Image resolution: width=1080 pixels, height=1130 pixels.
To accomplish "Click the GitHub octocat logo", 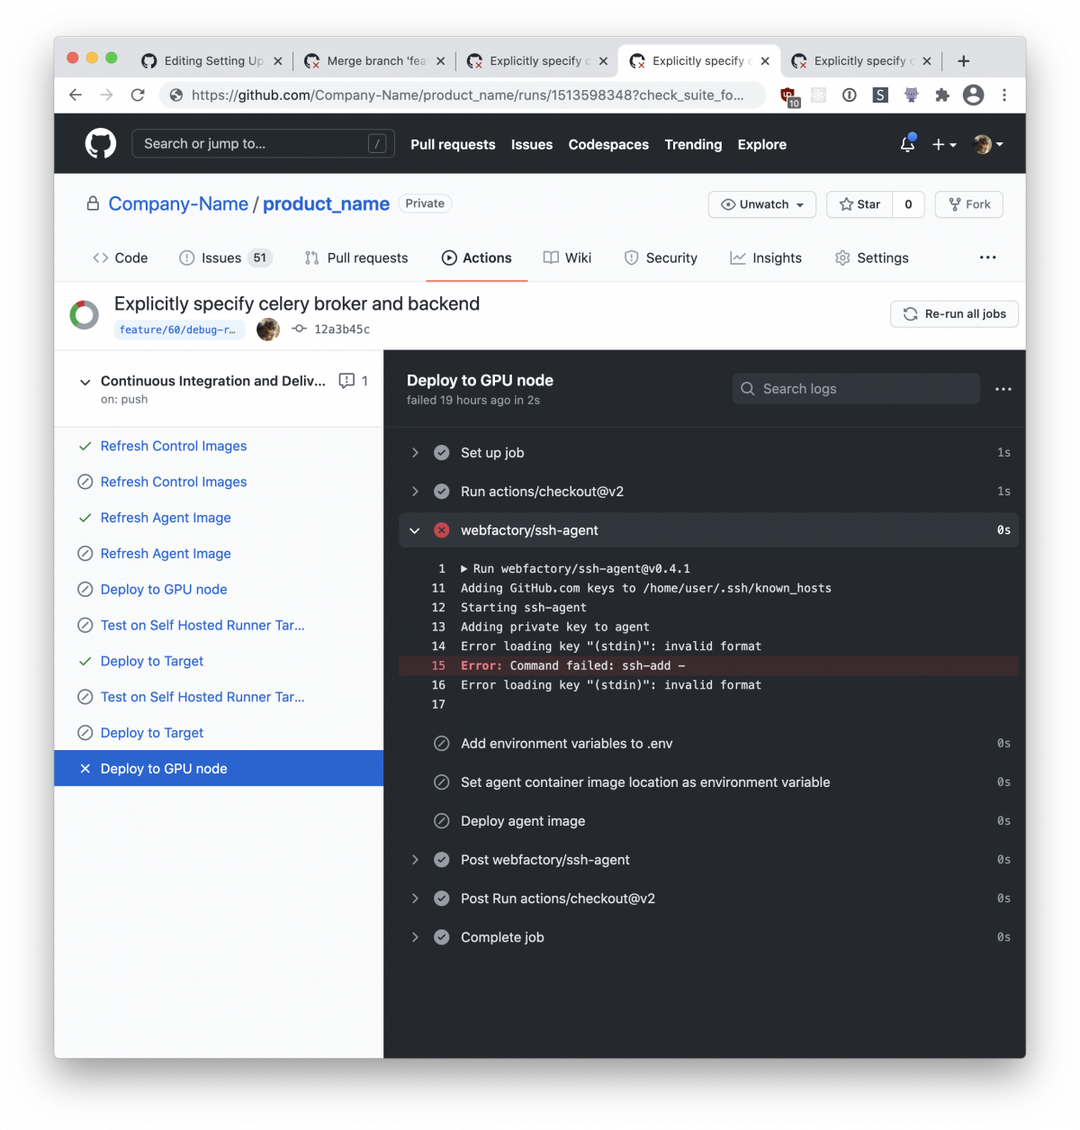I will [100, 143].
